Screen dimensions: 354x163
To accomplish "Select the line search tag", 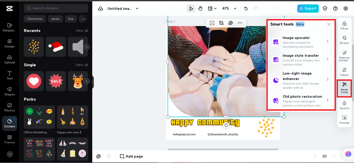I will 71,19.
